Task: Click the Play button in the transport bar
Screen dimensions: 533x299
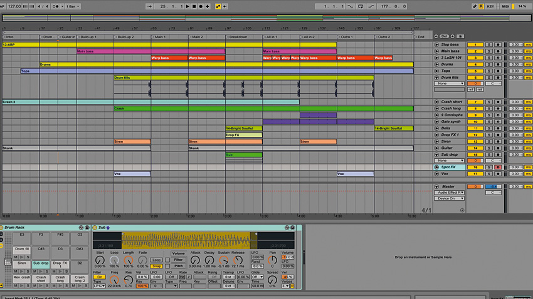Action: [187, 6]
